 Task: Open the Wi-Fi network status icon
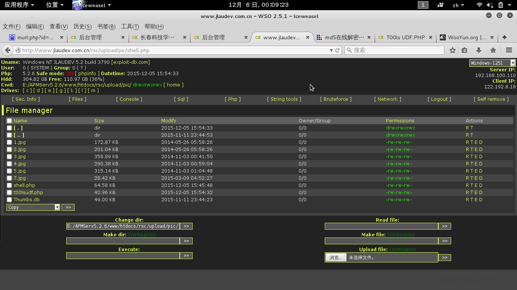[480, 5]
